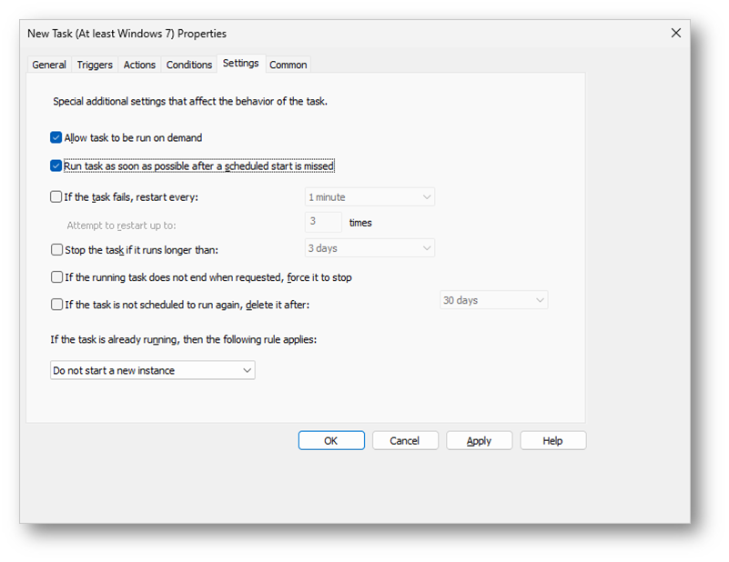The width and height of the screenshot is (729, 562).
Task: Click 'If the task is already running' text
Action: (183, 339)
